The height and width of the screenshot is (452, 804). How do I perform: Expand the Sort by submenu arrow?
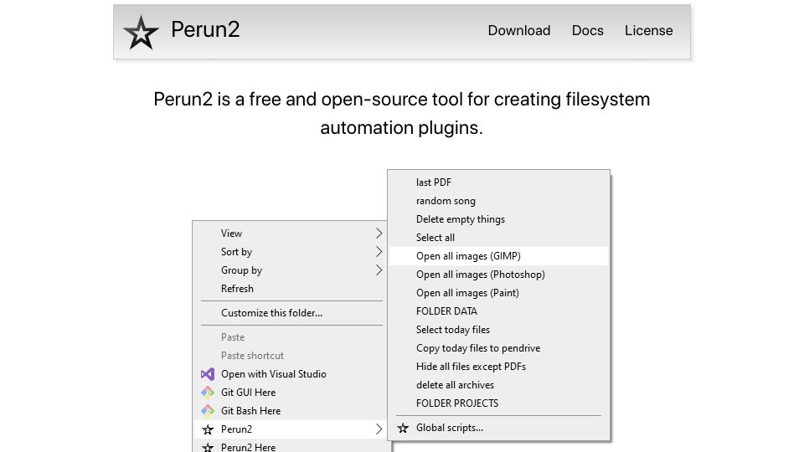[379, 252]
